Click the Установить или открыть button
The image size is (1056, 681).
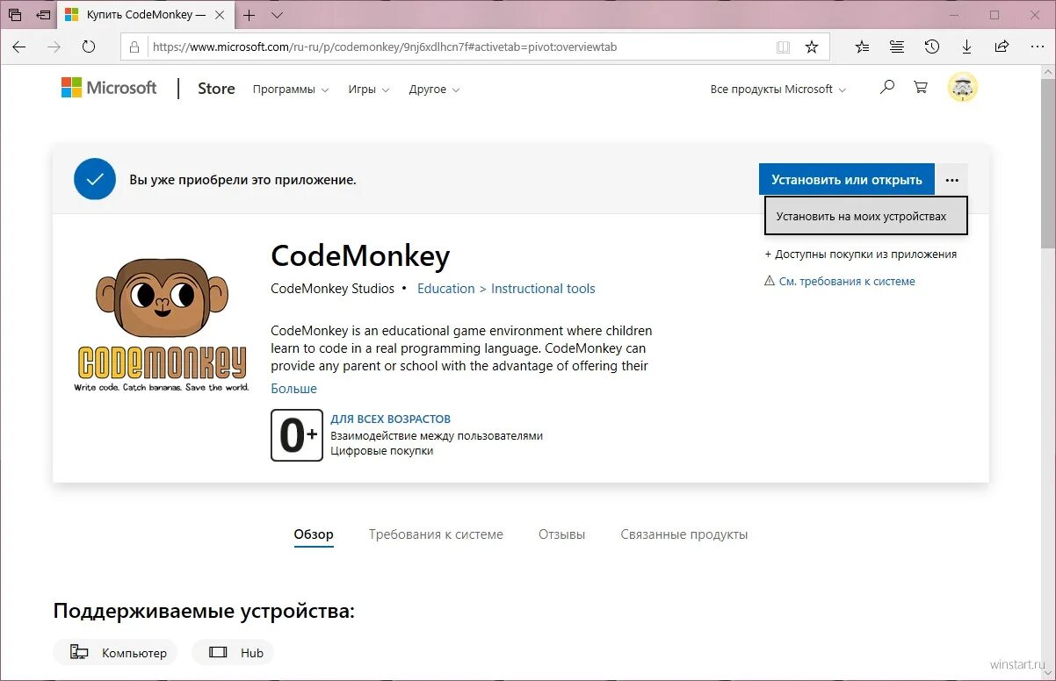click(x=846, y=179)
